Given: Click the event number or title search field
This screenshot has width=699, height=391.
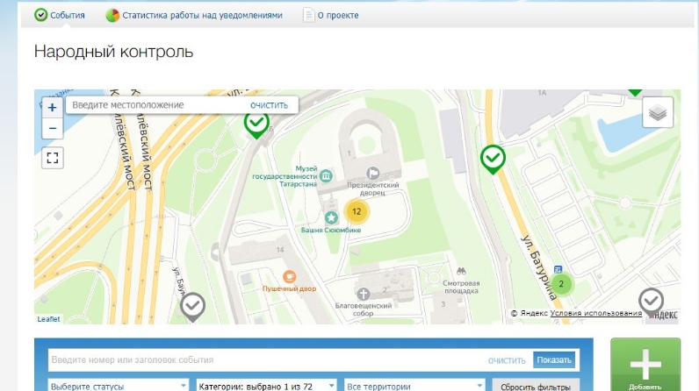Looking at the screenshot, I should click(263, 360).
